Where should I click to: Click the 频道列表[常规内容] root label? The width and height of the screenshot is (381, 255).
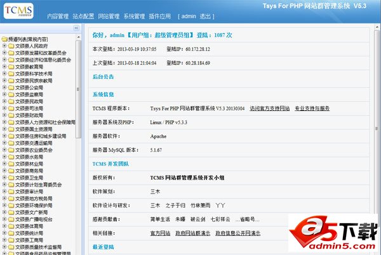click(x=28, y=39)
